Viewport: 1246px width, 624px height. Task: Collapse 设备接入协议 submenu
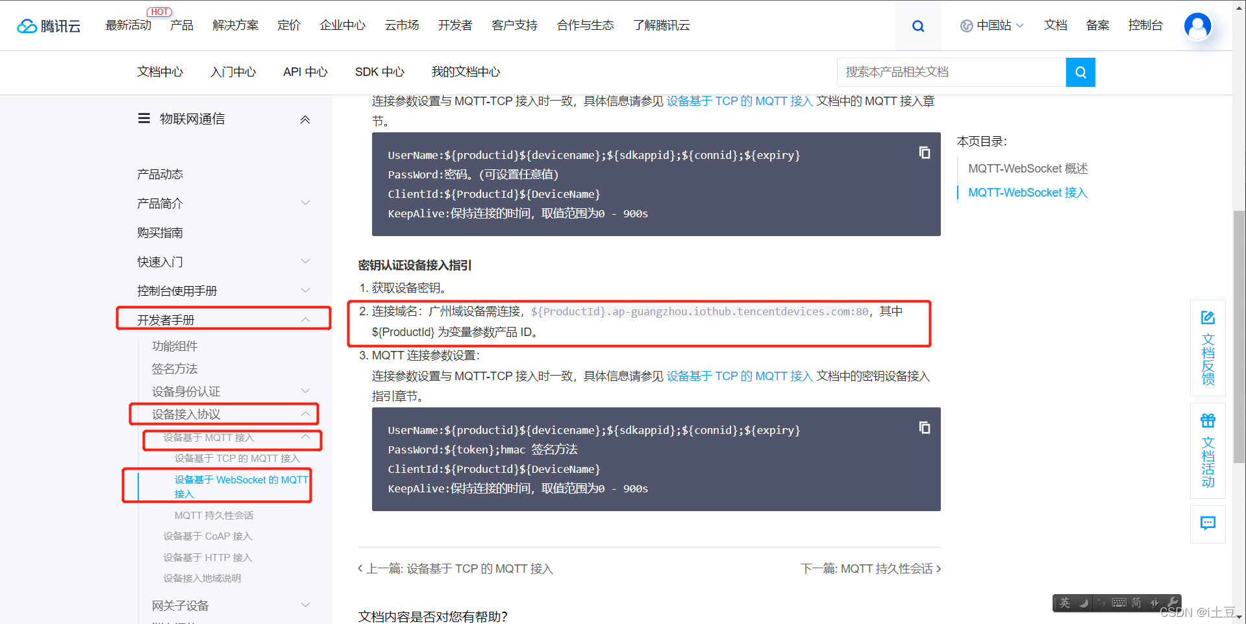(x=305, y=414)
